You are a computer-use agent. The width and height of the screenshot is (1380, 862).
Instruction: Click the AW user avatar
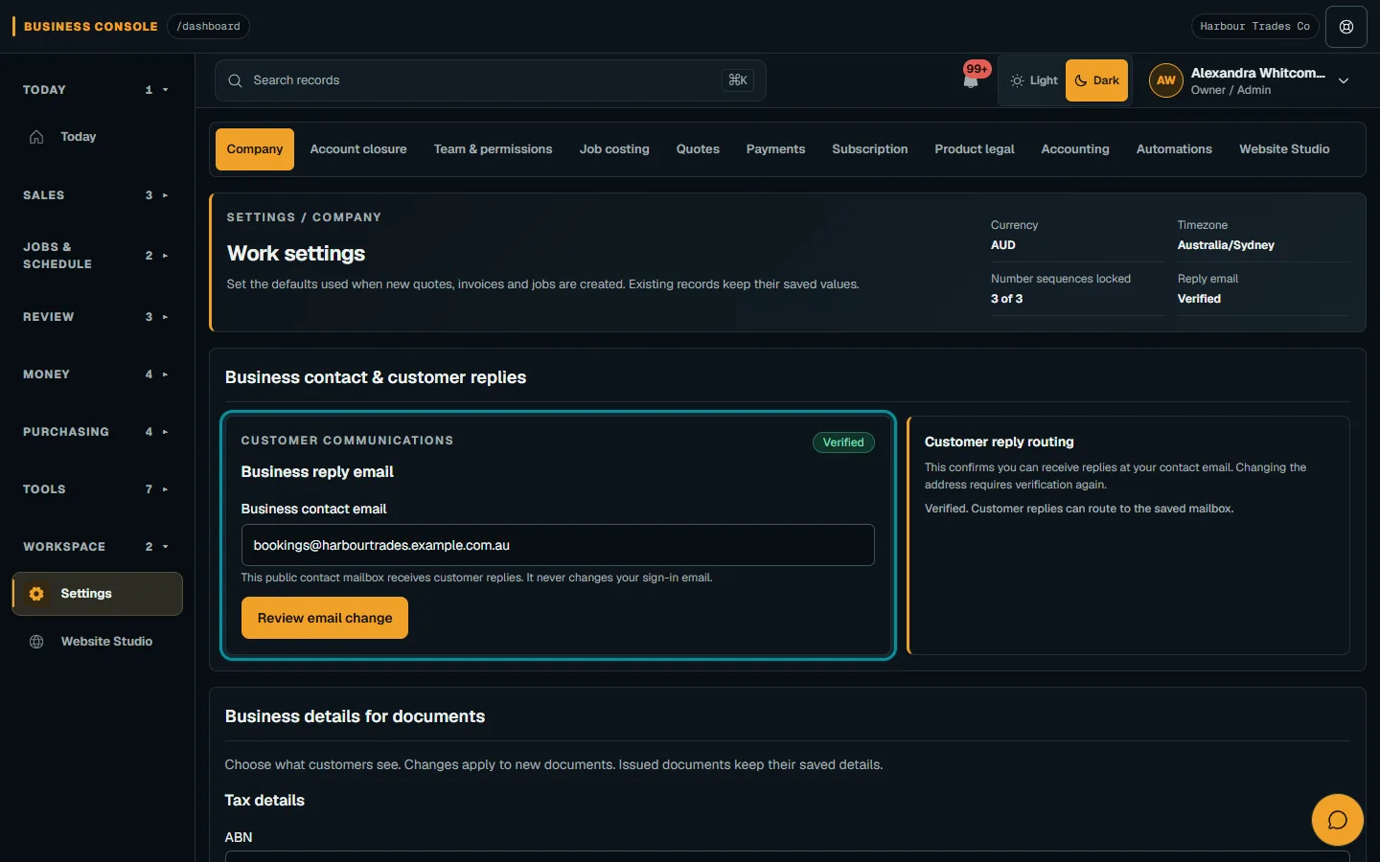pyautogui.click(x=1166, y=80)
